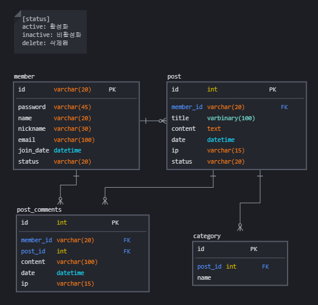Click varchar(100) type in post_comments
The height and width of the screenshot is (305, 318).
pyautogui.click(x=77, y=262)
